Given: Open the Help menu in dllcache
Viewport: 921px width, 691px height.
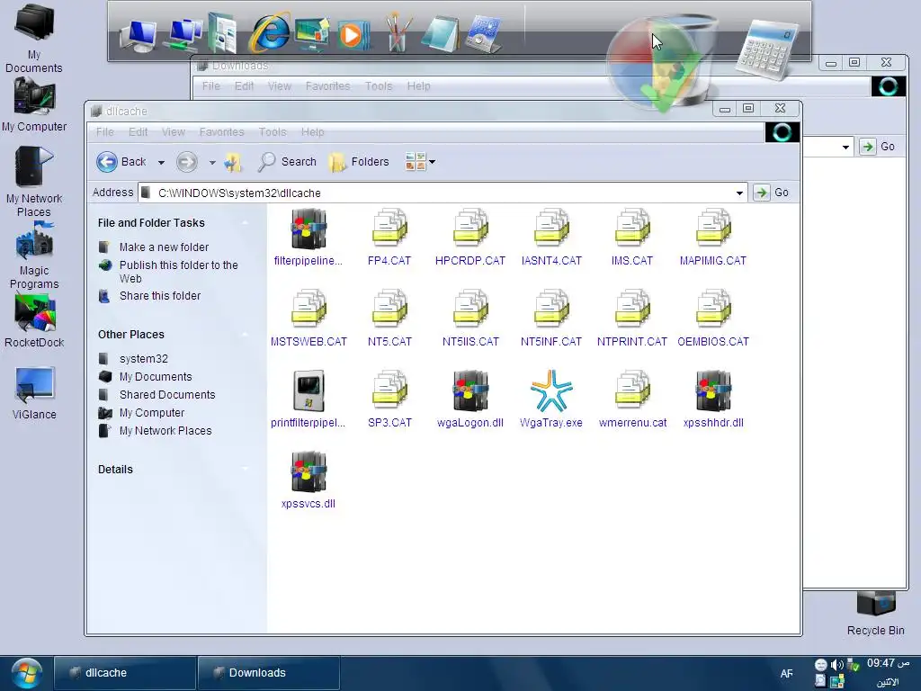Looking at the screenshot, I should 312,132.
